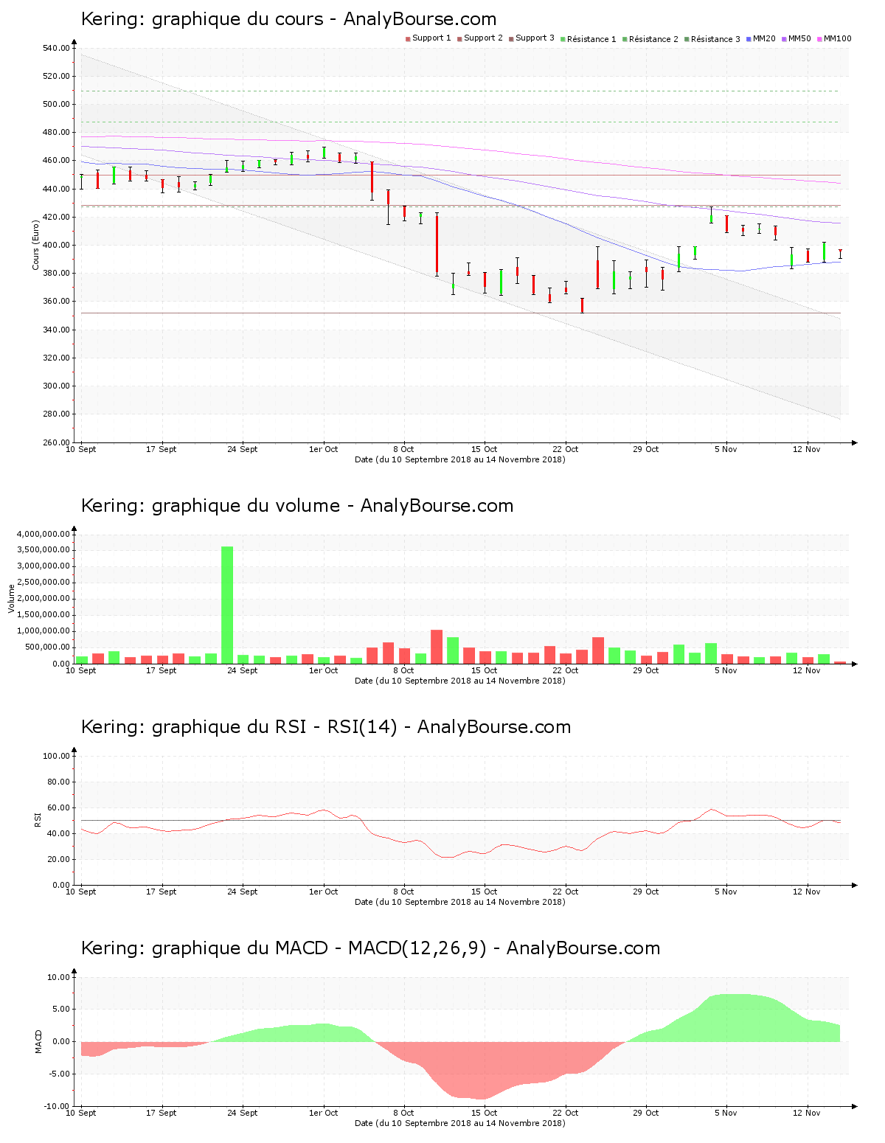885x1143 pixels.
Task: Click the 'Volume' vertical axis label
Action: pyautogui.click(x=11, y=598)
